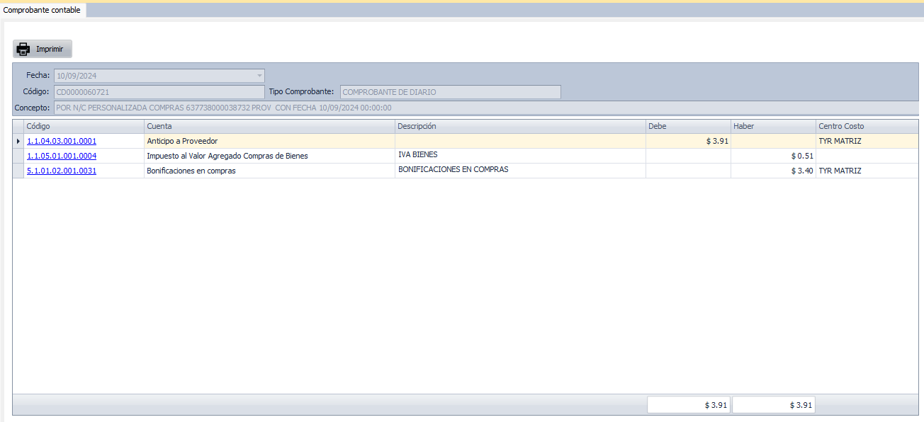
Task: Click the Tipo Comprobante field
Action: (450, 92)
